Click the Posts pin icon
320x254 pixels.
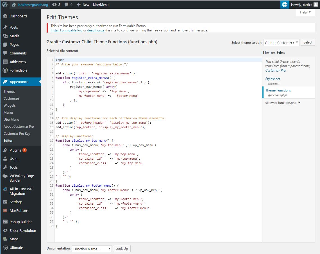pyautogui.click(x=5, y=27)
